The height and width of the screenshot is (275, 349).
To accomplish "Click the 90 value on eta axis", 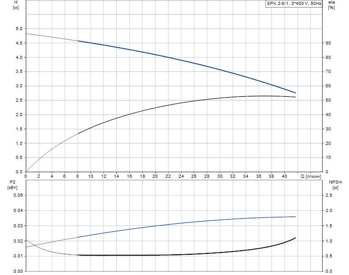I will pyautogui.click(x=328, y=43).
